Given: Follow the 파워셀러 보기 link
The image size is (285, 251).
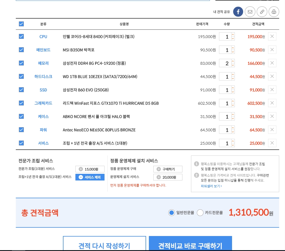Looking at the screenshot, I should [x=211, y=186].
